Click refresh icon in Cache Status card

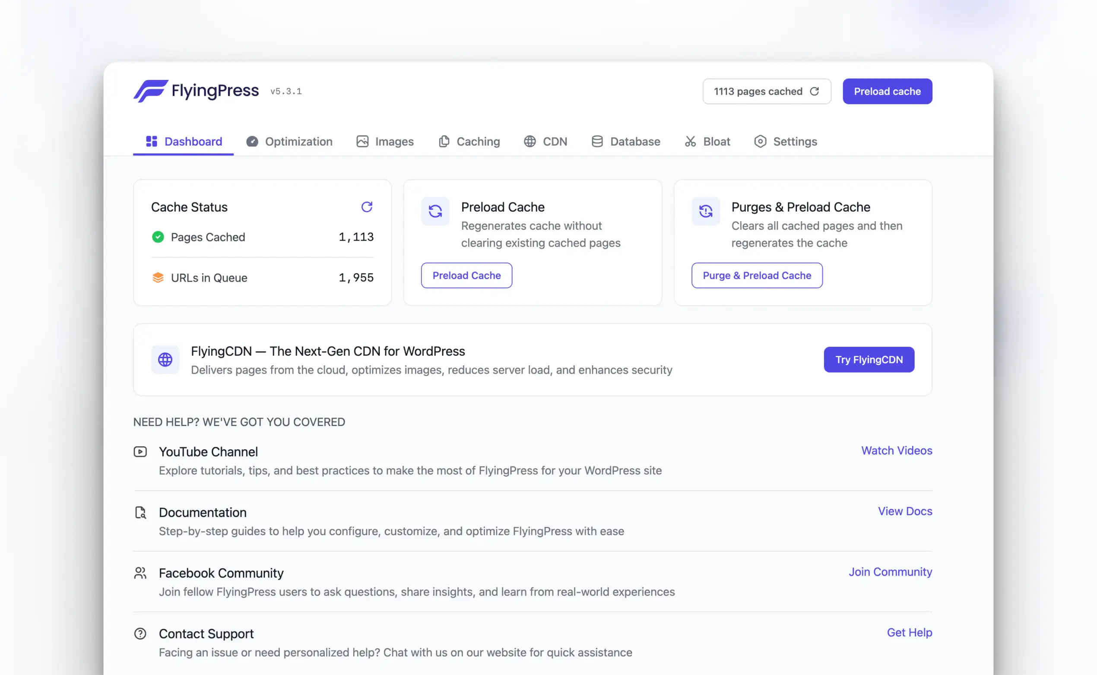367,207
